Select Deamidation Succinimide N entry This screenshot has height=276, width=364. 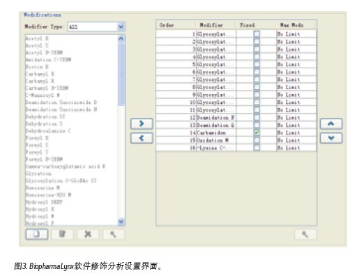point(61,109)
